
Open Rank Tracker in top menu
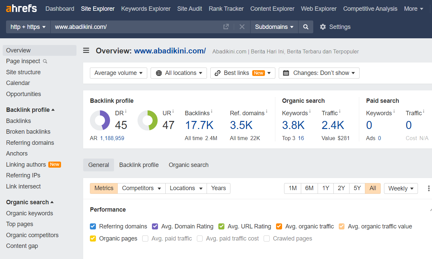(x=226, y=9)
